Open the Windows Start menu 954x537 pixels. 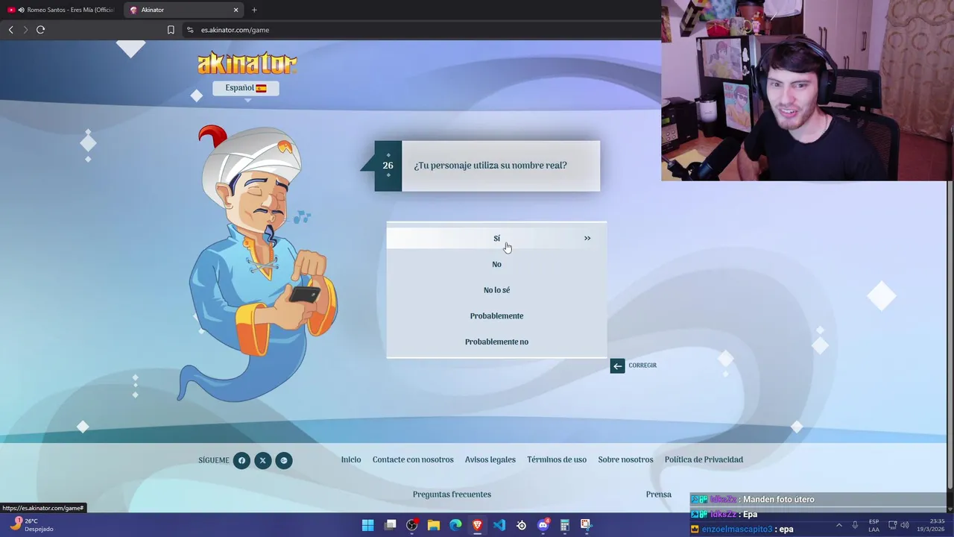click(x=367, y=525)
